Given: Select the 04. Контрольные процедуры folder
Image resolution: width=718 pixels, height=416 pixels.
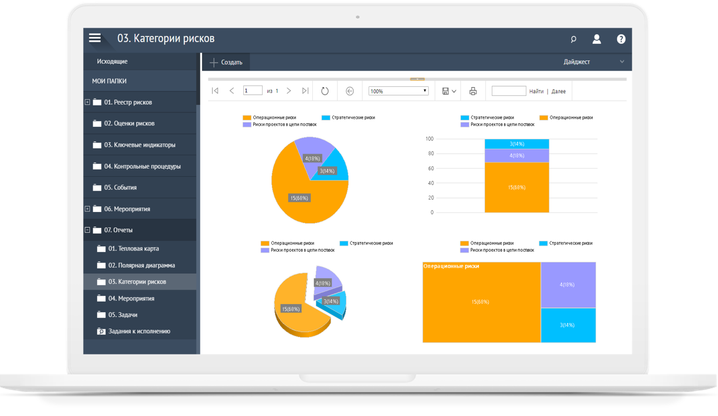Looking at the screenshot, I should click(x=142, y=167).
